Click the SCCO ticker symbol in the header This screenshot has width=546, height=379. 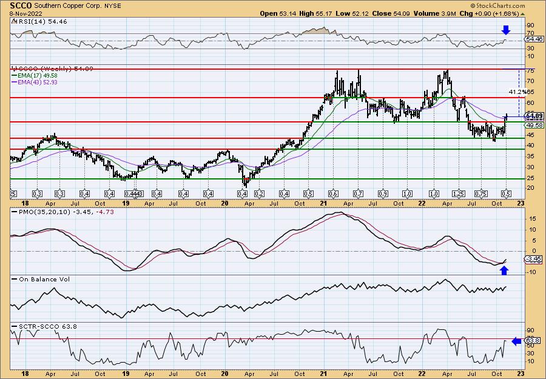[x=21, y=5]
